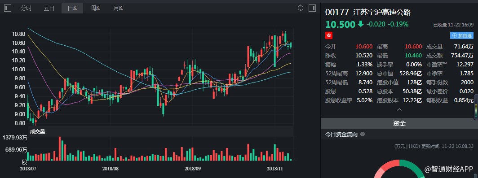Open the 月K tab
Image resolution: width=478 pixels, height=178 pixels.
point(118,8)
